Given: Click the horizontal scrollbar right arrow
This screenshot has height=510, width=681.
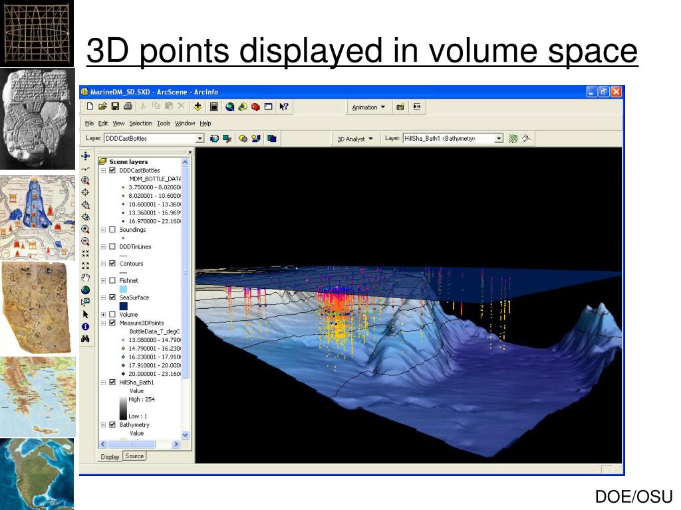Looking at the screenshot, I should click(176, 444).
